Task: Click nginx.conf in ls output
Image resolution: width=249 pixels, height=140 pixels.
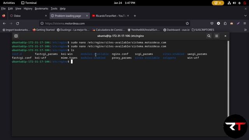Action: (x=120, y=54)
